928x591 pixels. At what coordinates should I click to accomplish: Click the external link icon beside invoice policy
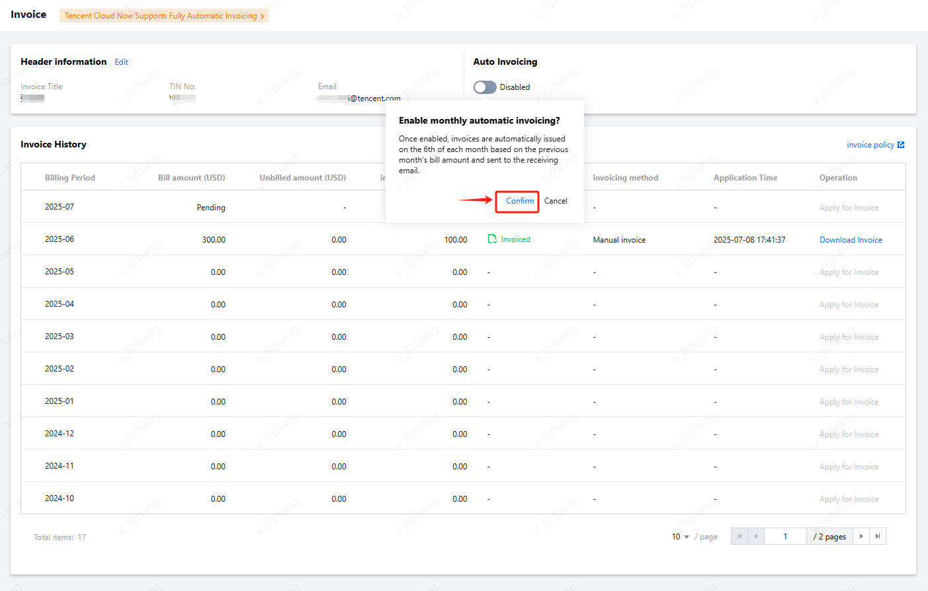tap(901, 145)
